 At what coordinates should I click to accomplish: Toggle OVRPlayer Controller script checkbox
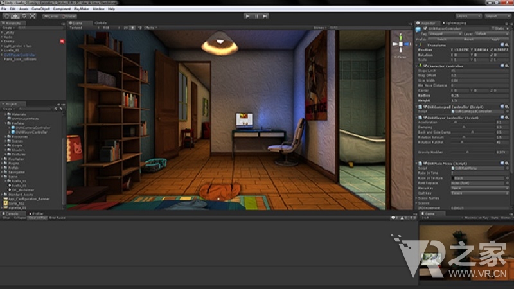(x=425, y=118)
